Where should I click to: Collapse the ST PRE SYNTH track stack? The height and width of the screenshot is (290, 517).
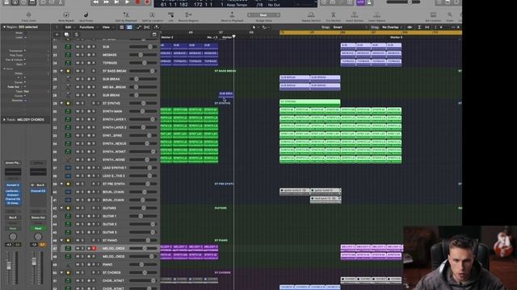pyautogui.click(x=61, y=184)
